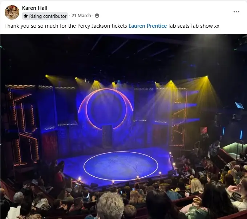Image resolution: width=247 pixels, height=219 pixels.
Task: Click the Rising contributor badge label
Action: click(48, 16)
